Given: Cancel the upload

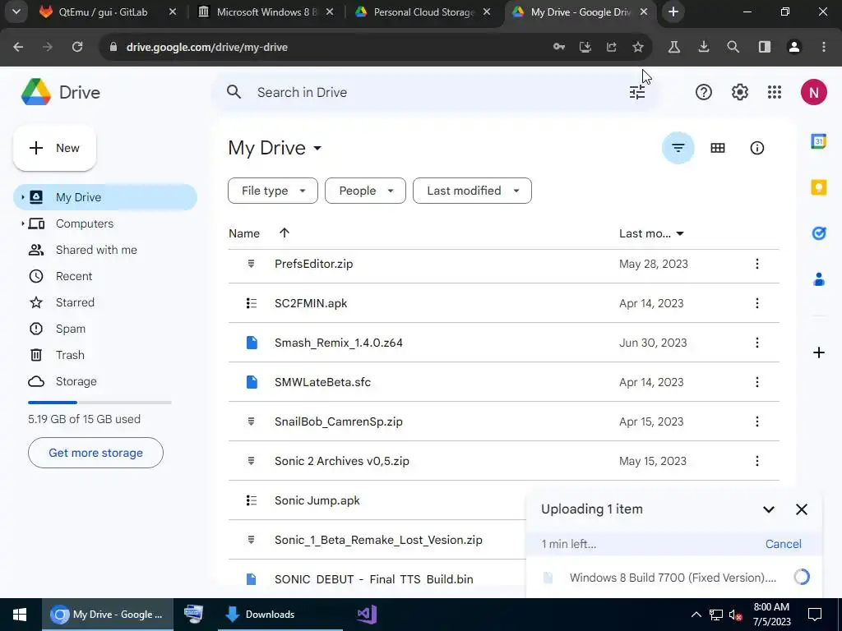Looking at the screenshot, I should 783,544.
